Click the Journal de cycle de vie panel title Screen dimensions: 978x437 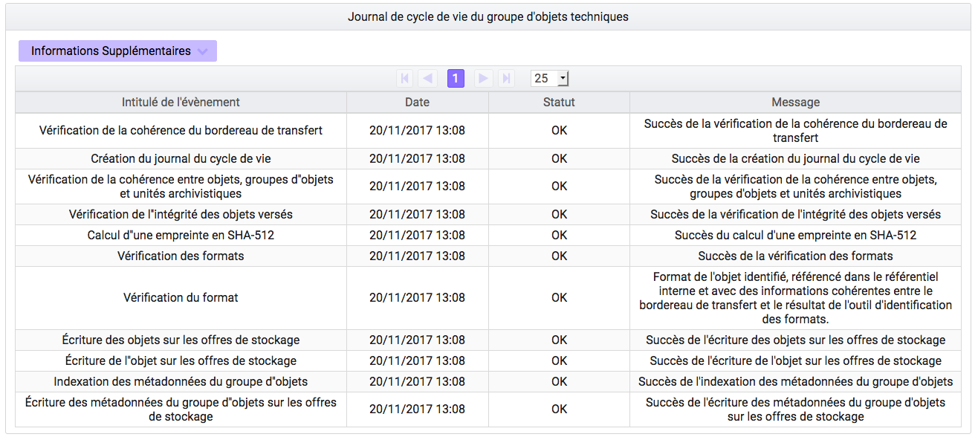[x=488, y=16]
